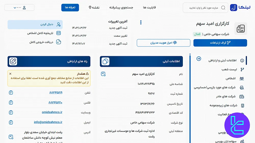Copy the email address
This screenshot has height=143, width=255.
[11, 122]
